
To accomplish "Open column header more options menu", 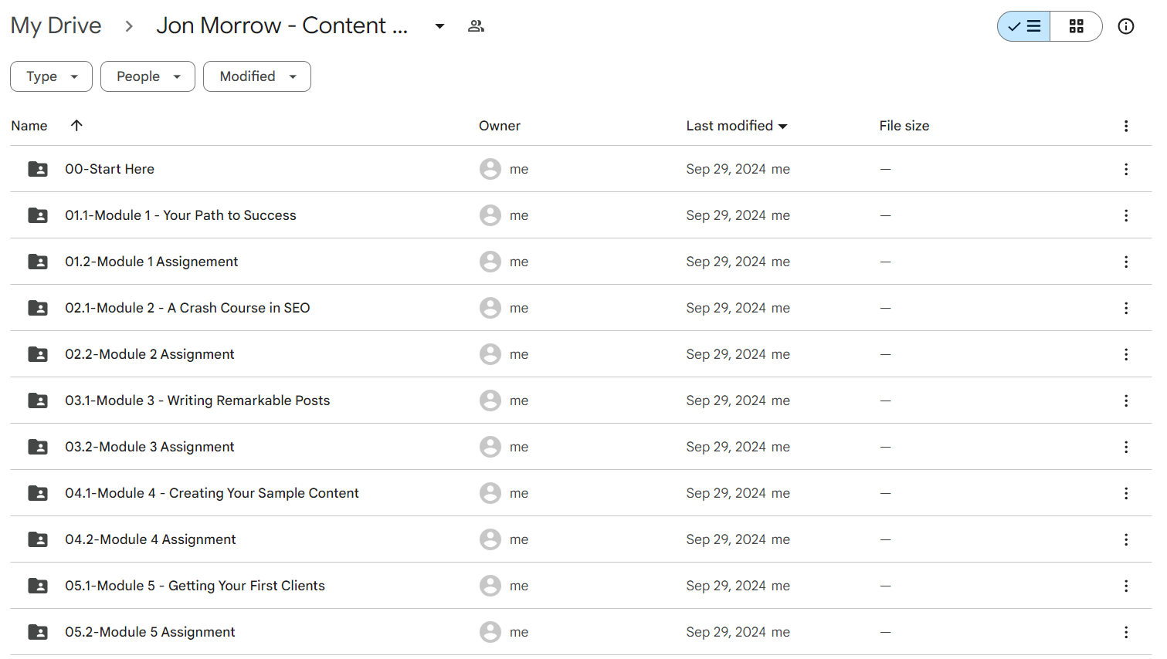I will click(x=1126, y=126).
